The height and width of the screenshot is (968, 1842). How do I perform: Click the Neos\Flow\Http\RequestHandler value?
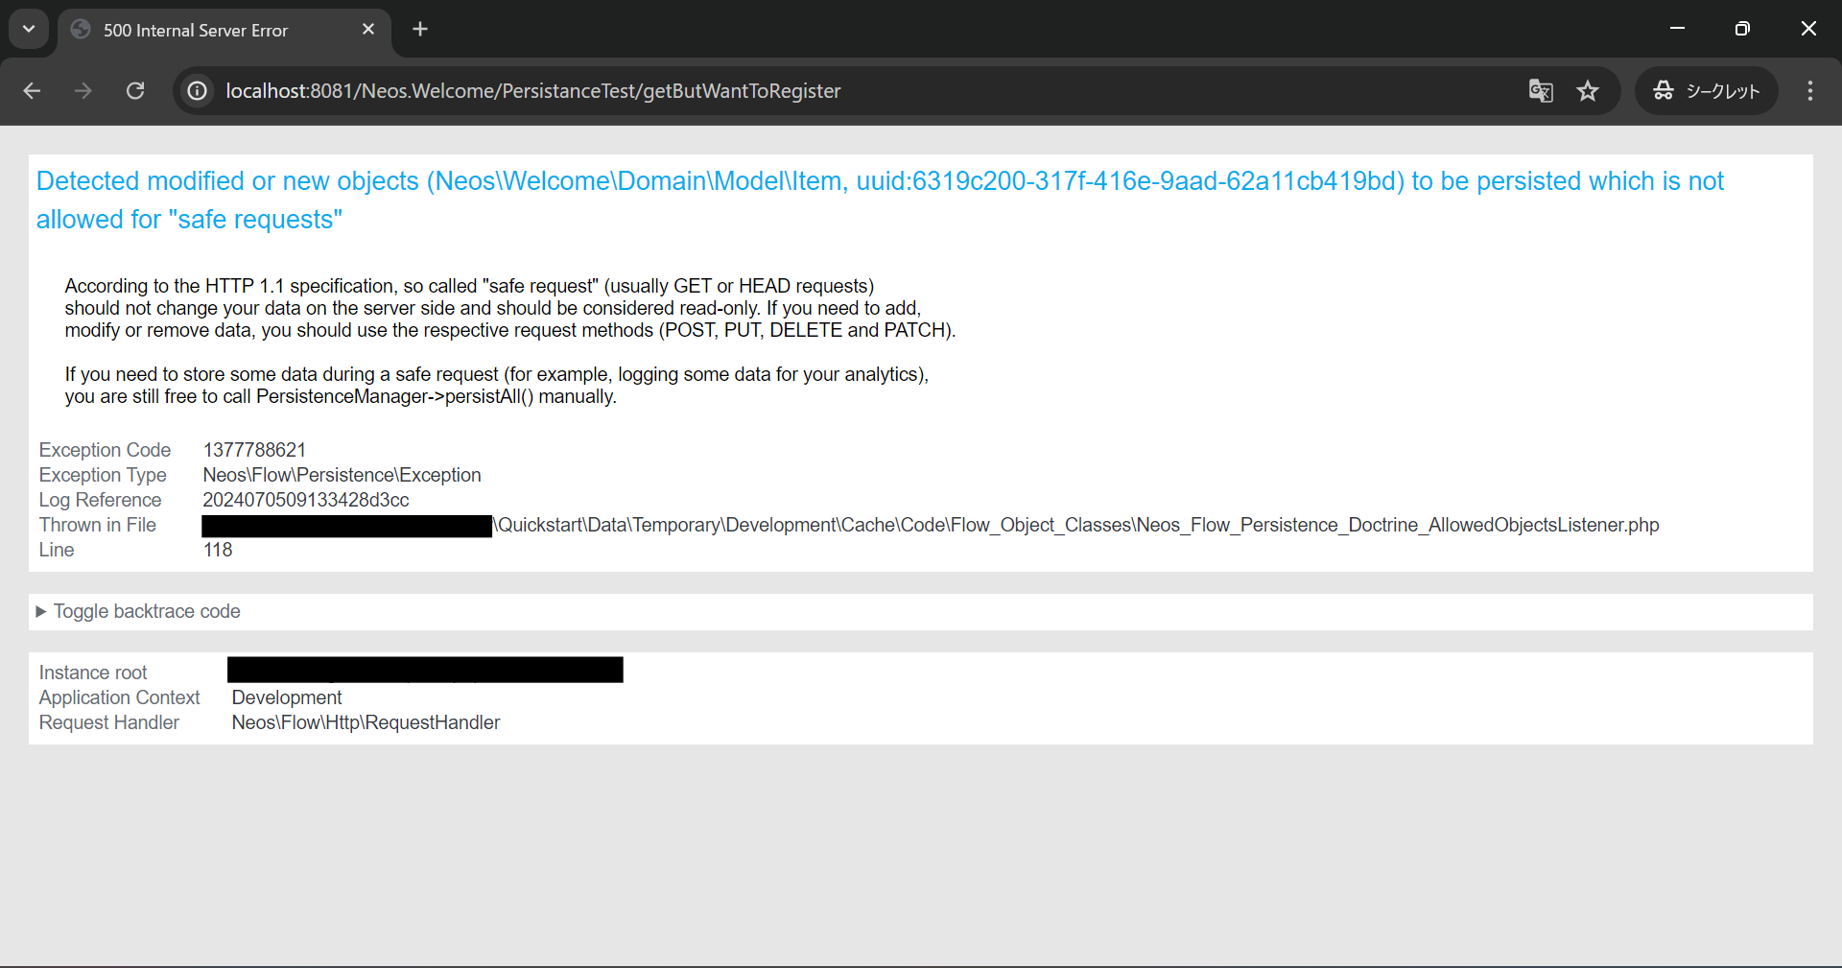point(366,722)
